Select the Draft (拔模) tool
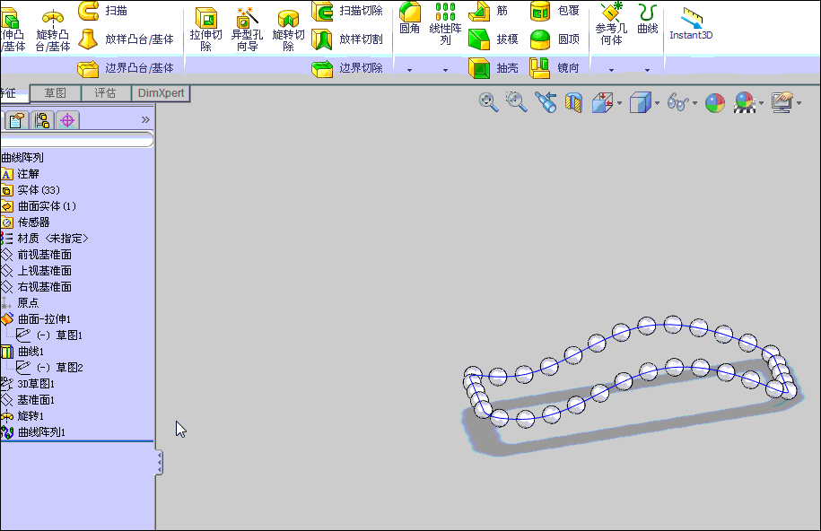 click(x=493, y=39)
